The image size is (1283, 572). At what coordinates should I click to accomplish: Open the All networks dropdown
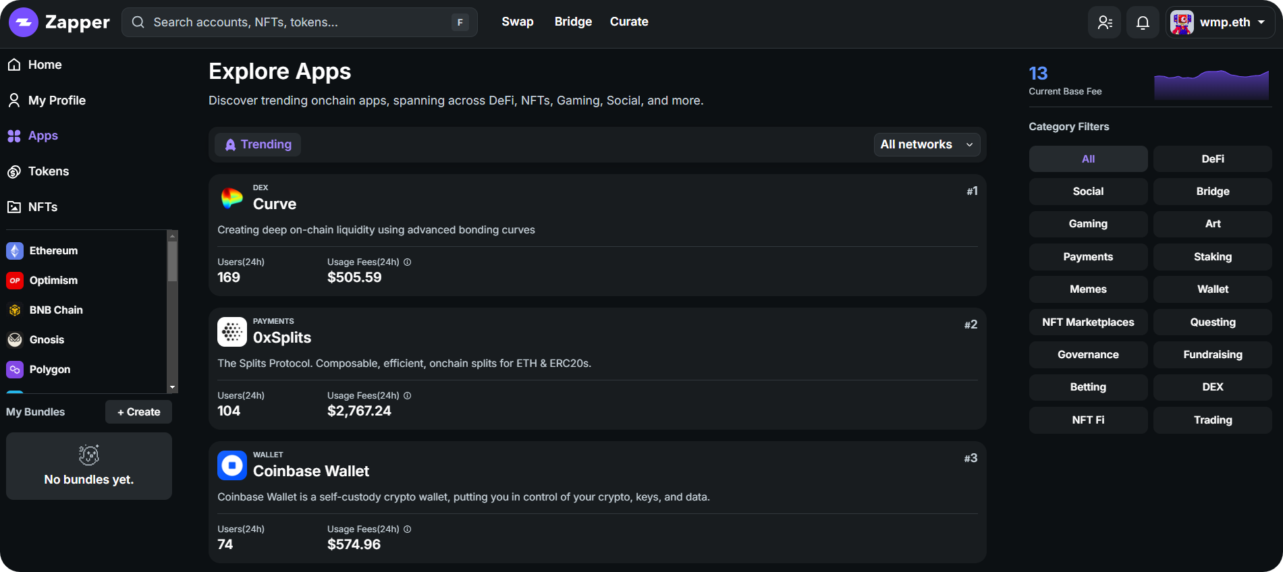927,144
